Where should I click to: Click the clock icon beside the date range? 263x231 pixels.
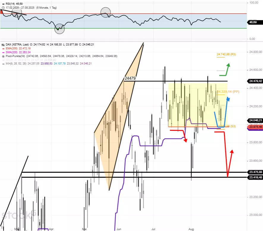point(3,8)
